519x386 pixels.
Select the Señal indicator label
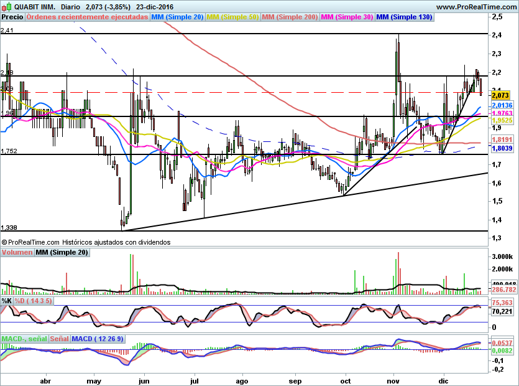pyautogui.click(x=59, y=339)
